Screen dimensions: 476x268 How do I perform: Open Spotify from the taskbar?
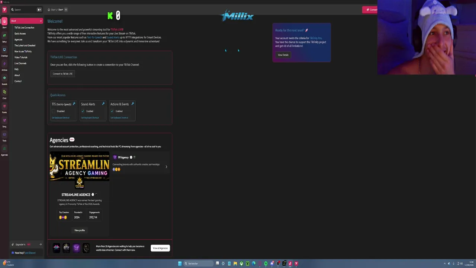pos(266,264)
